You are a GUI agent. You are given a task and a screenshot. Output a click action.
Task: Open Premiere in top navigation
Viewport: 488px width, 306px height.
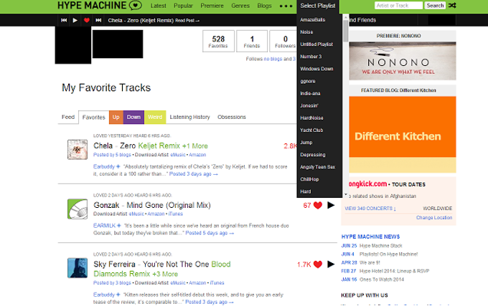(x=212, y=6)
